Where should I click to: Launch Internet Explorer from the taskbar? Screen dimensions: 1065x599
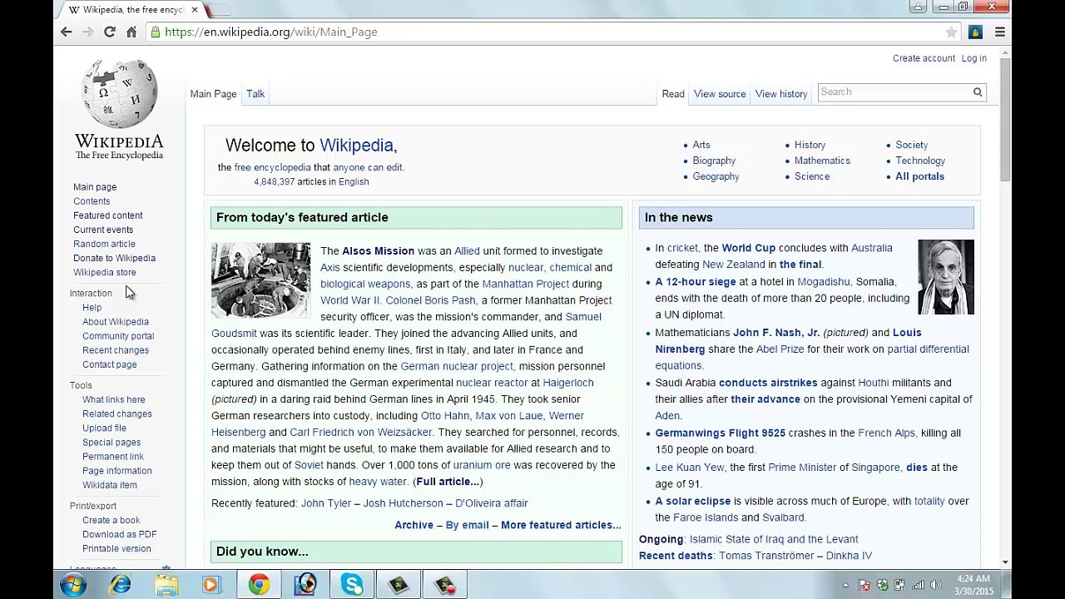121,585
